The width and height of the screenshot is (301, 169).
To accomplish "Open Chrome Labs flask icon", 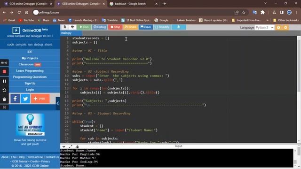I will click(x=274, y=13).
